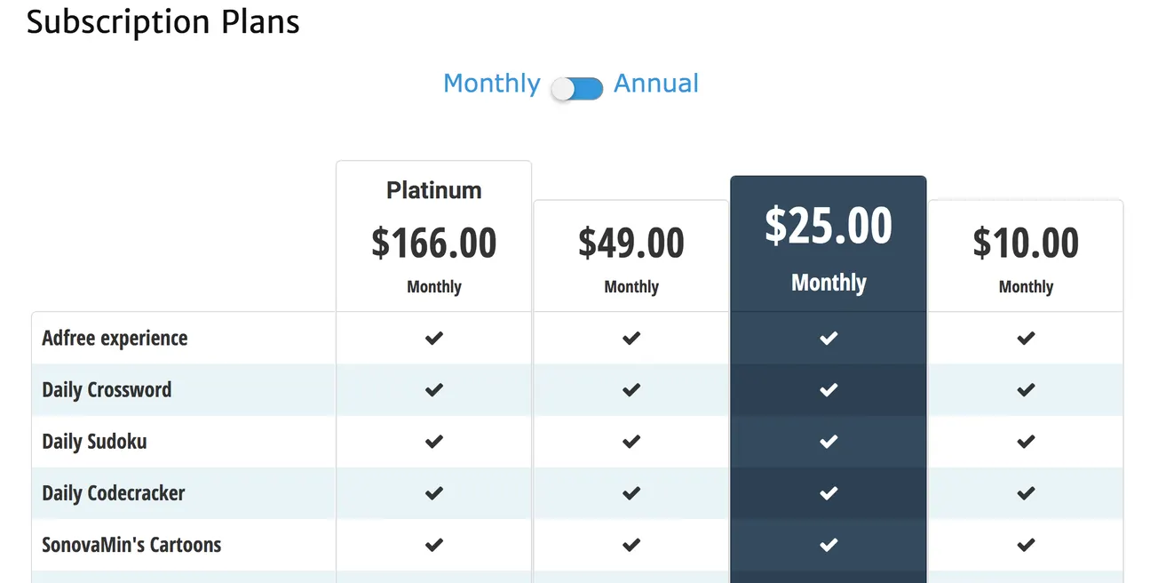The image size is (1158, 583).
Task: Click the Annual label beside the switch
Action: pos(656,84)
